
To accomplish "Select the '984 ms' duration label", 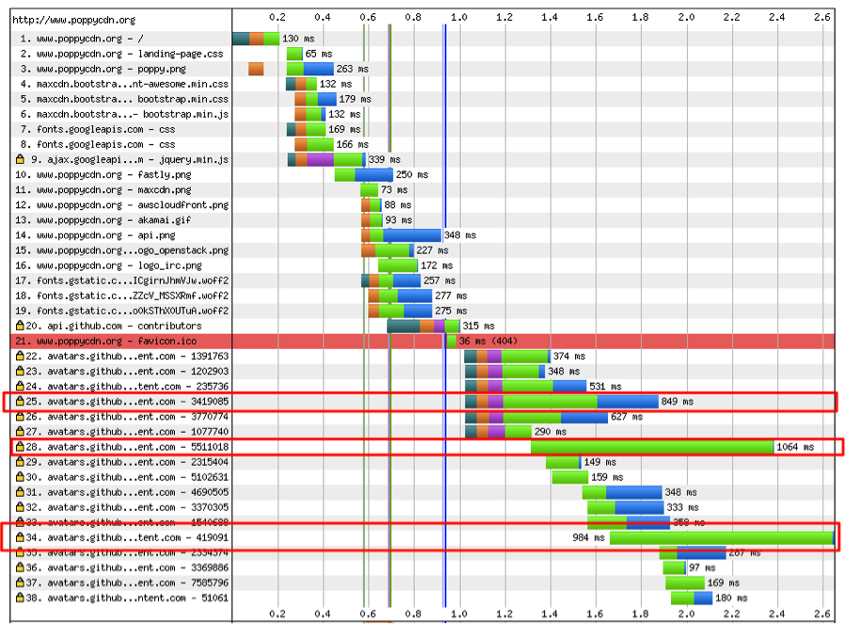I will 588,537.
